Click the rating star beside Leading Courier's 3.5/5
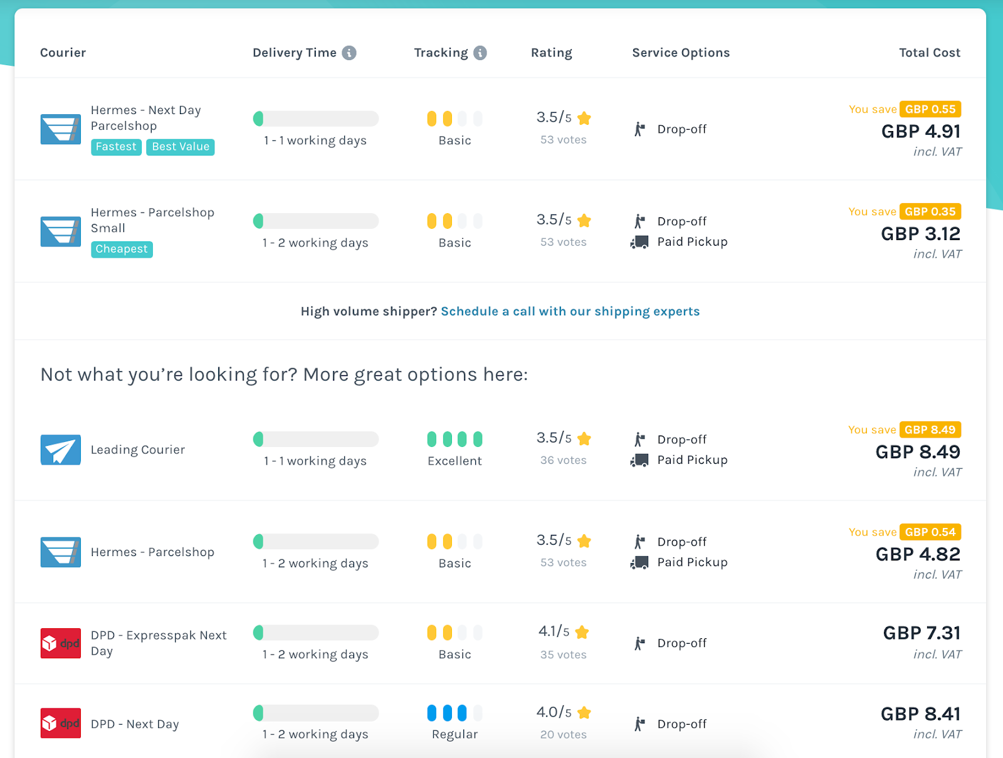Screen dimensions: 1003x758 pos(584,438)
